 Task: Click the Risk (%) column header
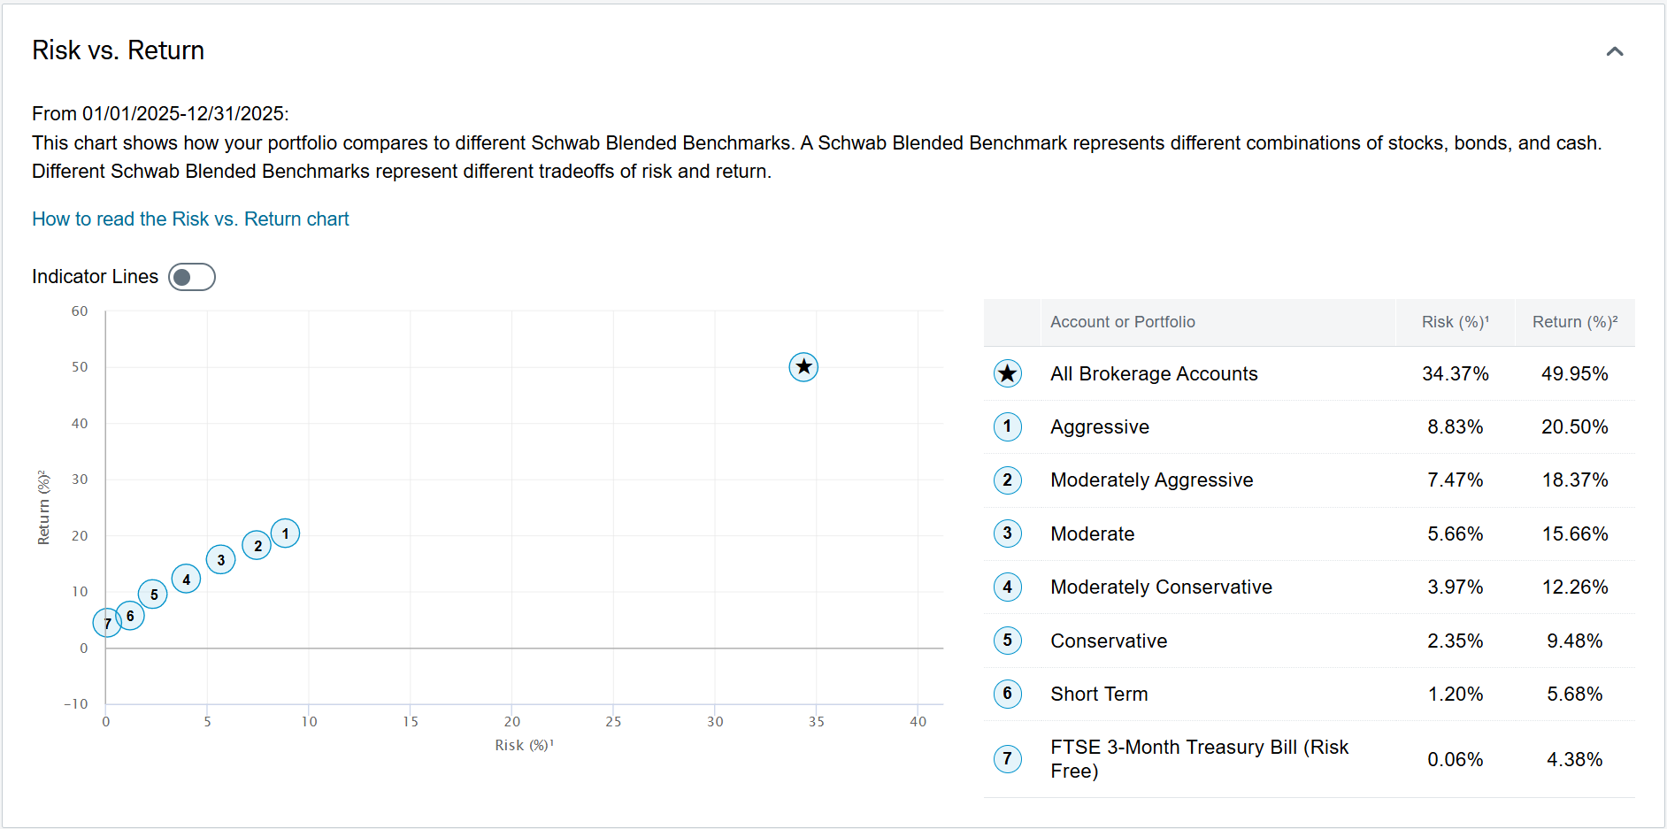[x=1455, y=322]
